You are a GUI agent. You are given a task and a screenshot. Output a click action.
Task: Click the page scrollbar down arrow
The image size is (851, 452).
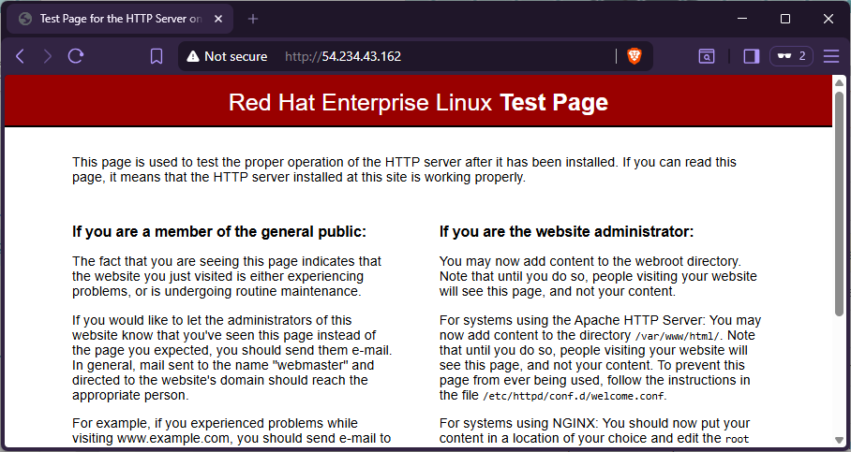click(839, 440)
